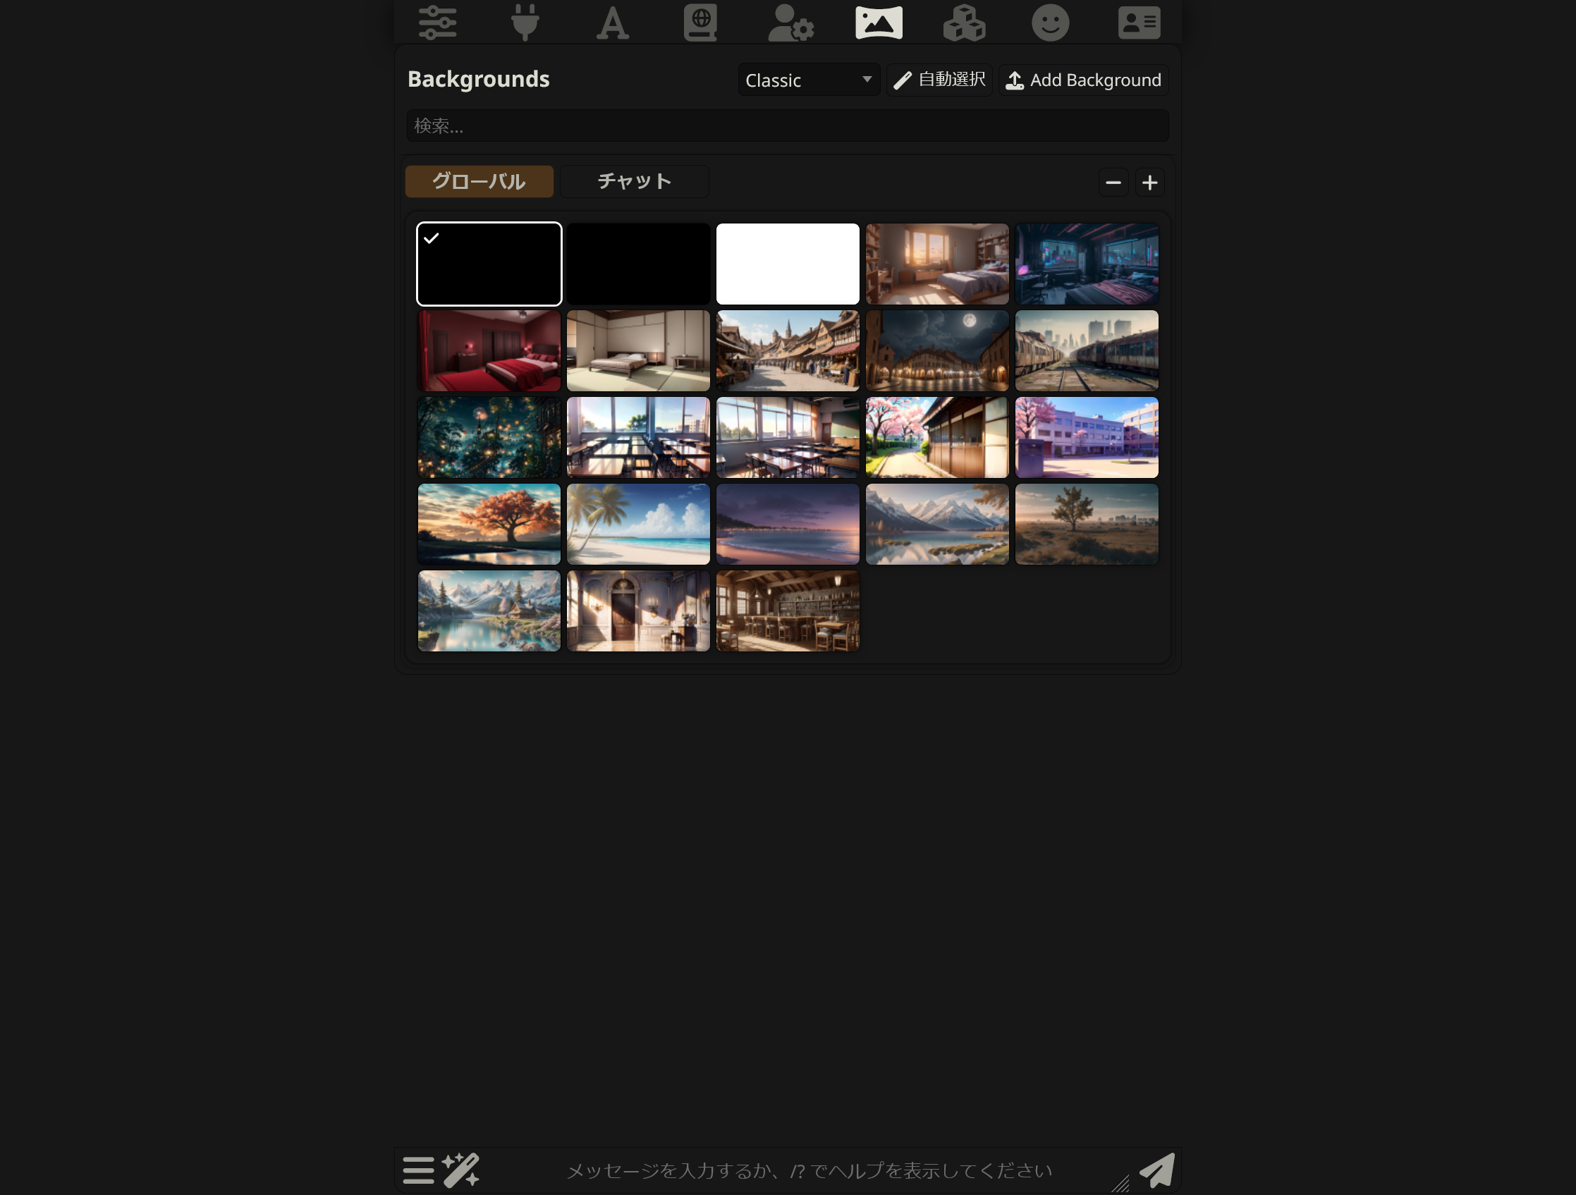Open persona management smiley icon
The image size is (1576, 1195).
(x=1050, y=22)
